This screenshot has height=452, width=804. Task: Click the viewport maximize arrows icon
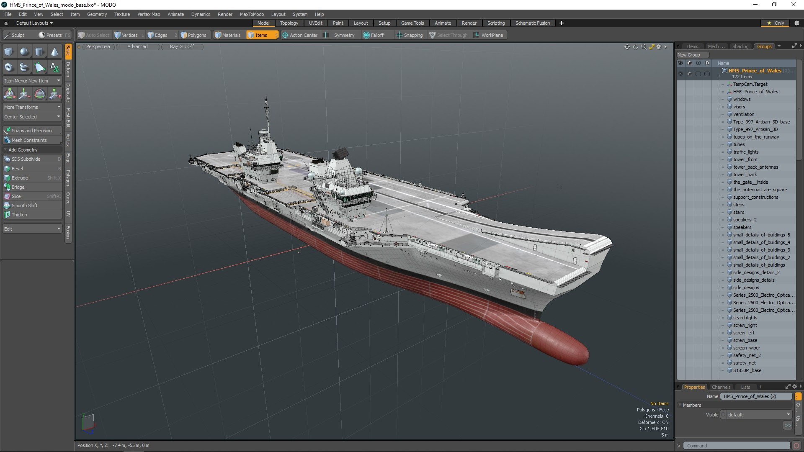(652, 47)
